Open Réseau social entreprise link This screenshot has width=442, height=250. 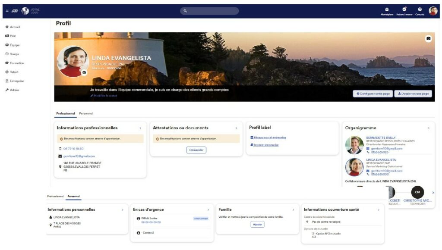(269, 137)
